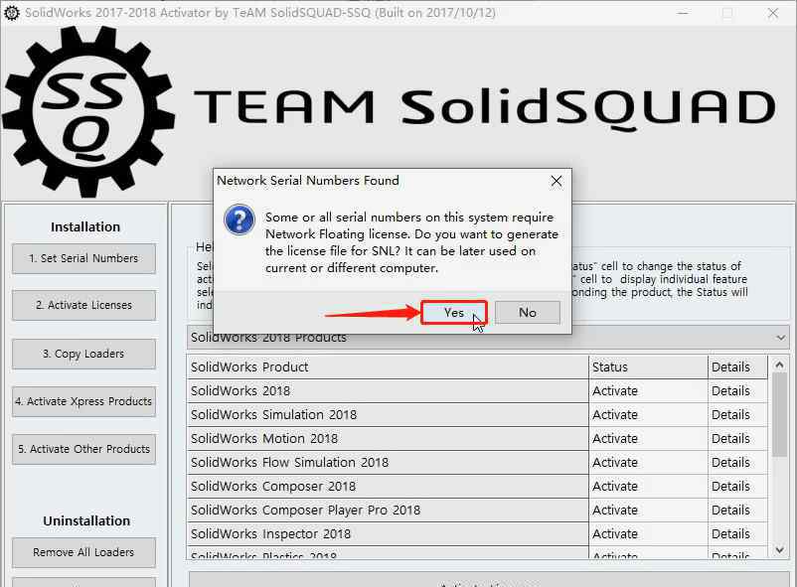The image size is (797, 587).
Task: Choose No in the Network Serial Numbers dialog
Action: 528,313
